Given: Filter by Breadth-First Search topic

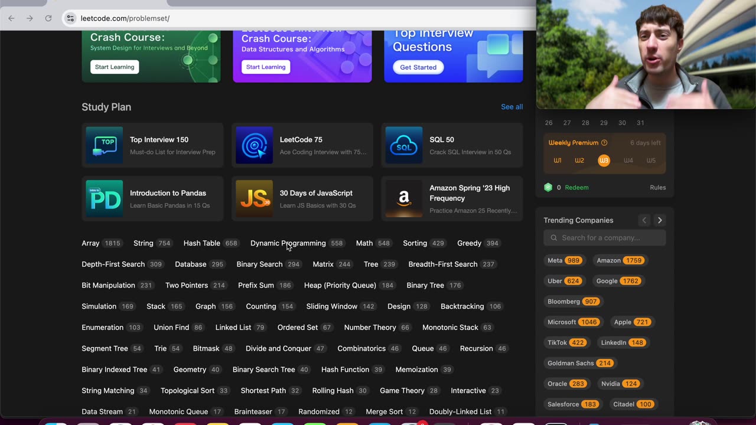Looking at the screenshot, I should coord(452,264).
